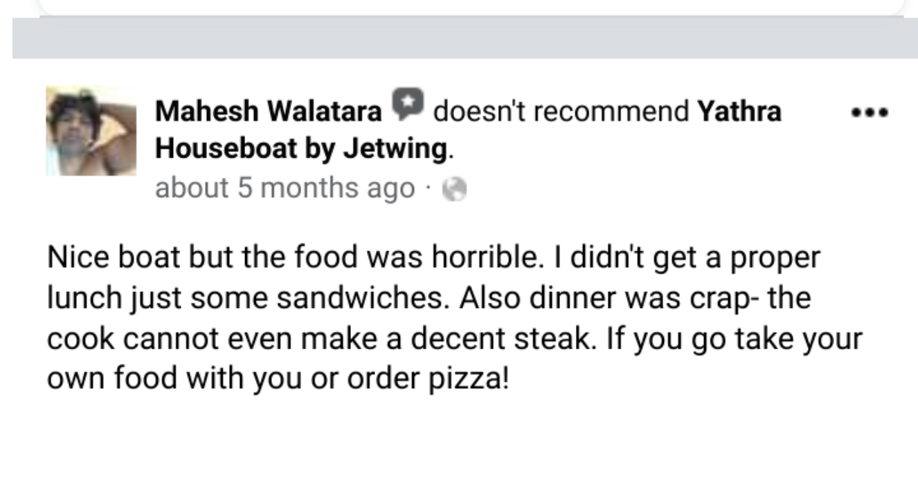Click the 'about 5 months ago' timestamp
918x498 pixels.
click(285, 188)
